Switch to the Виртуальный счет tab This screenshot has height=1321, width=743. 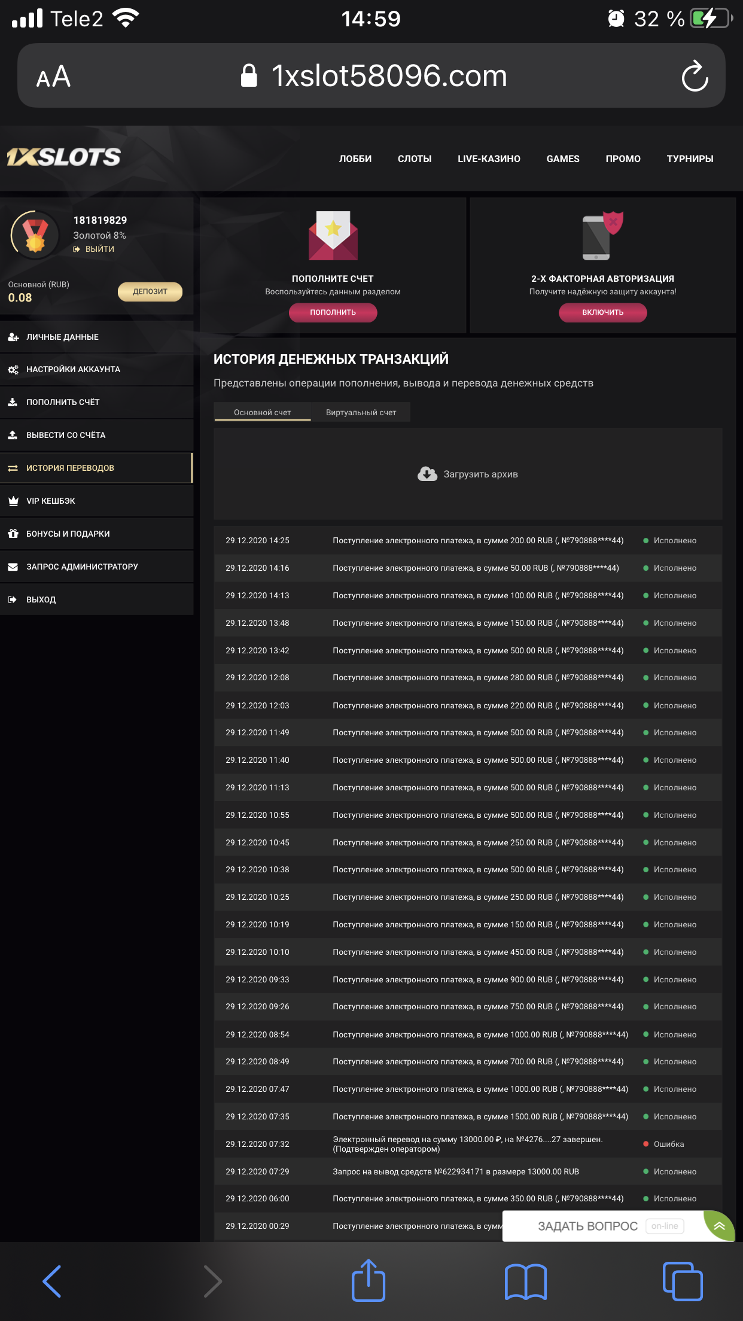[361, 412]
